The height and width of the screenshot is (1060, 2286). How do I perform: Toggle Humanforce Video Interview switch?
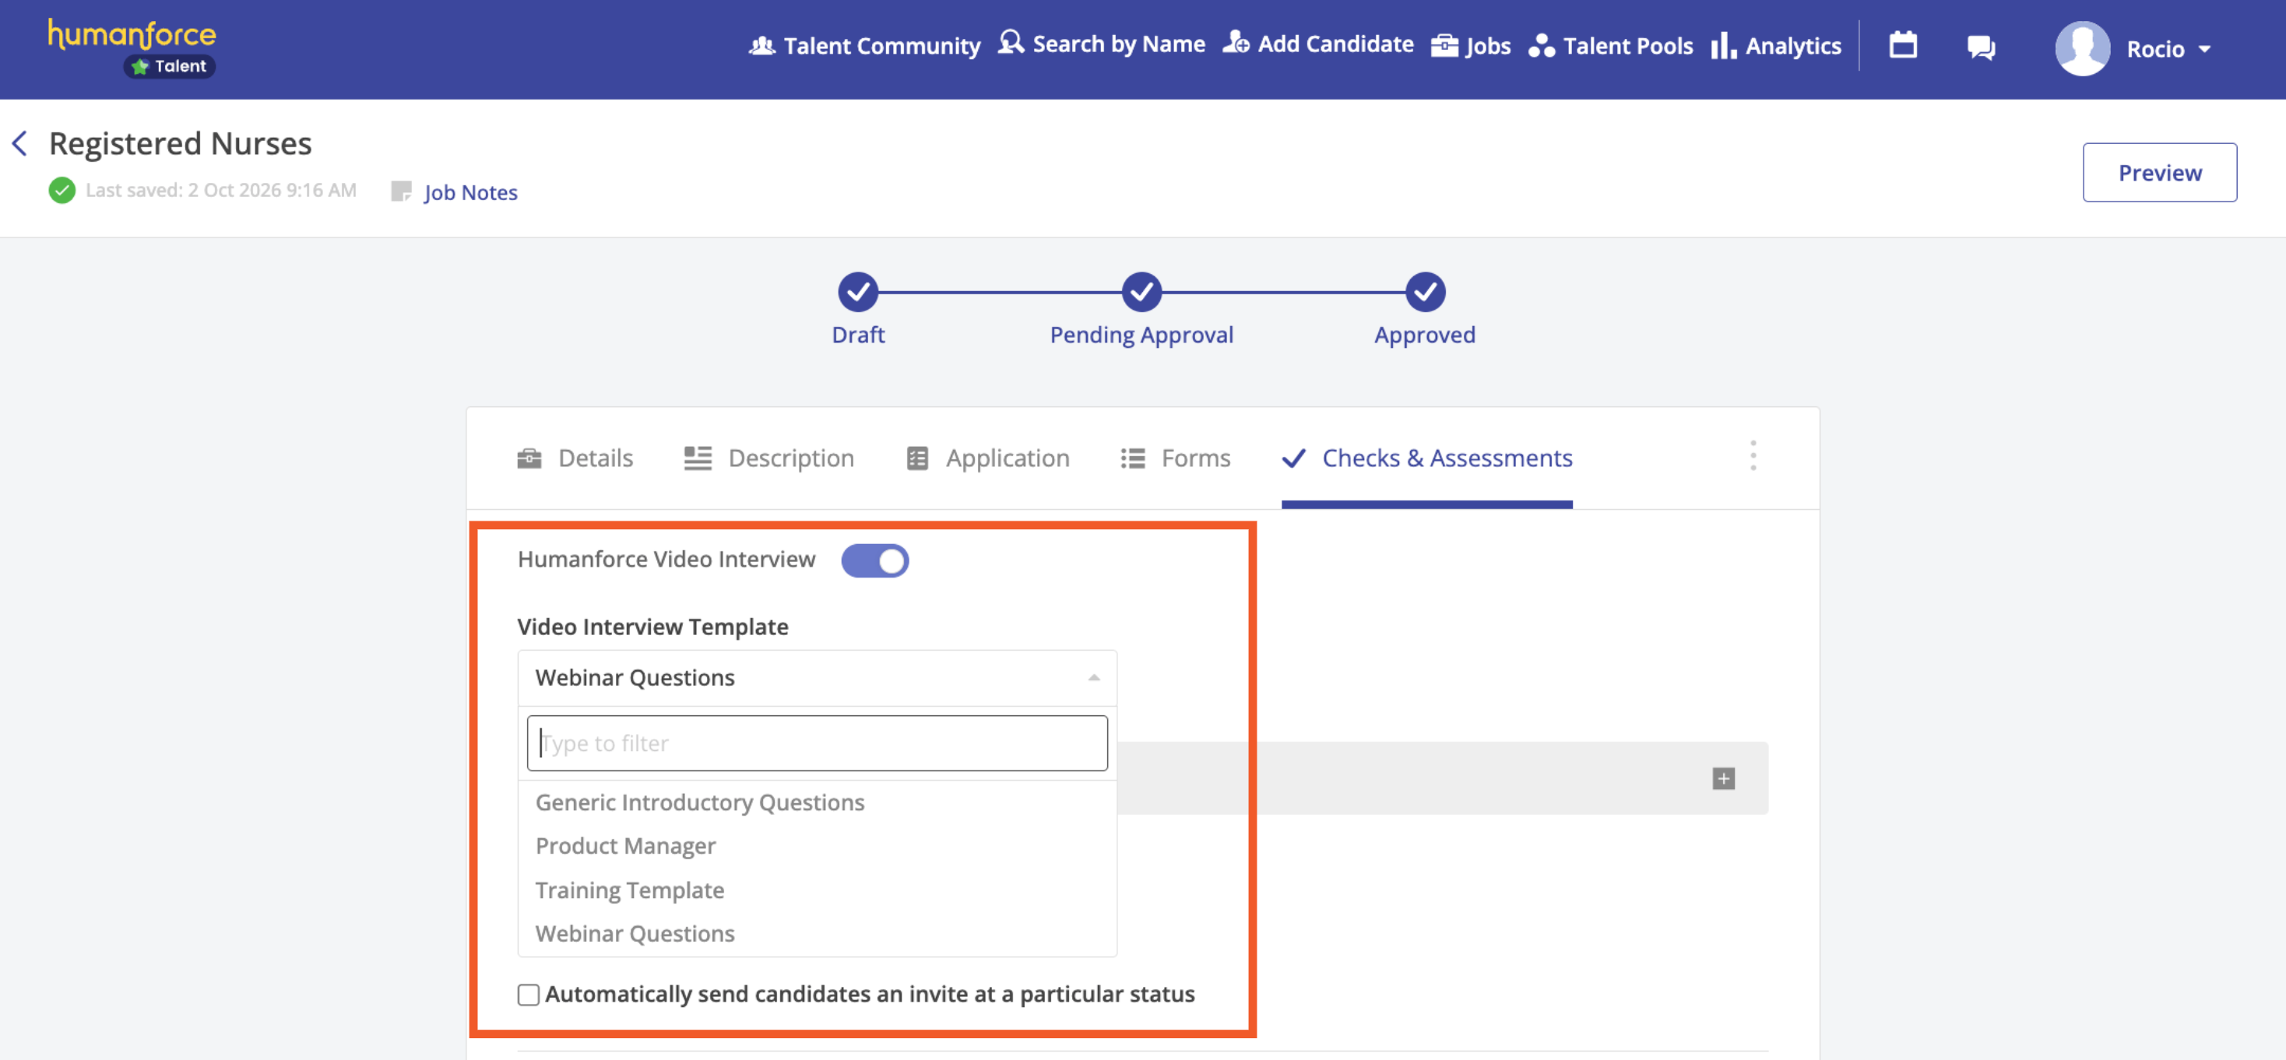pos(874,560)
